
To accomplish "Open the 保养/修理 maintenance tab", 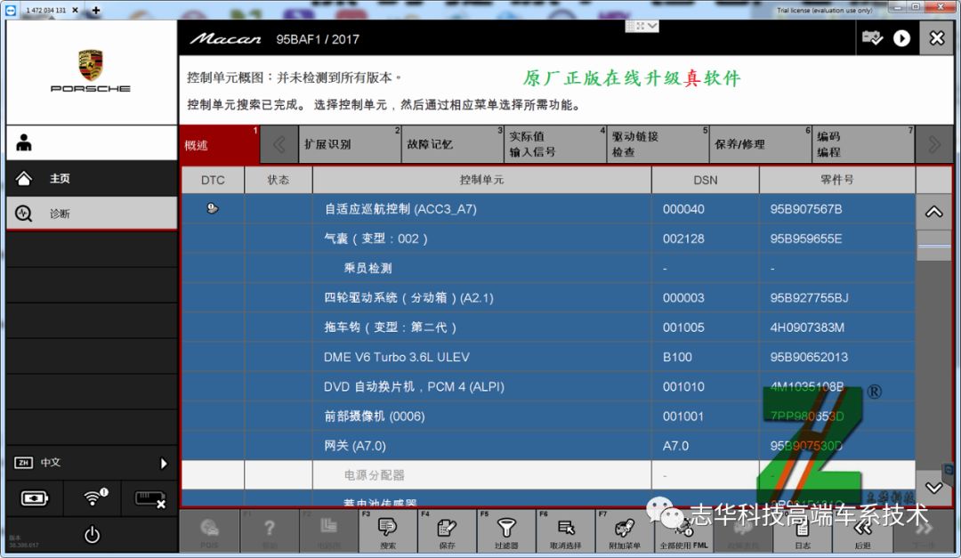I will click(x=761, y=145).
